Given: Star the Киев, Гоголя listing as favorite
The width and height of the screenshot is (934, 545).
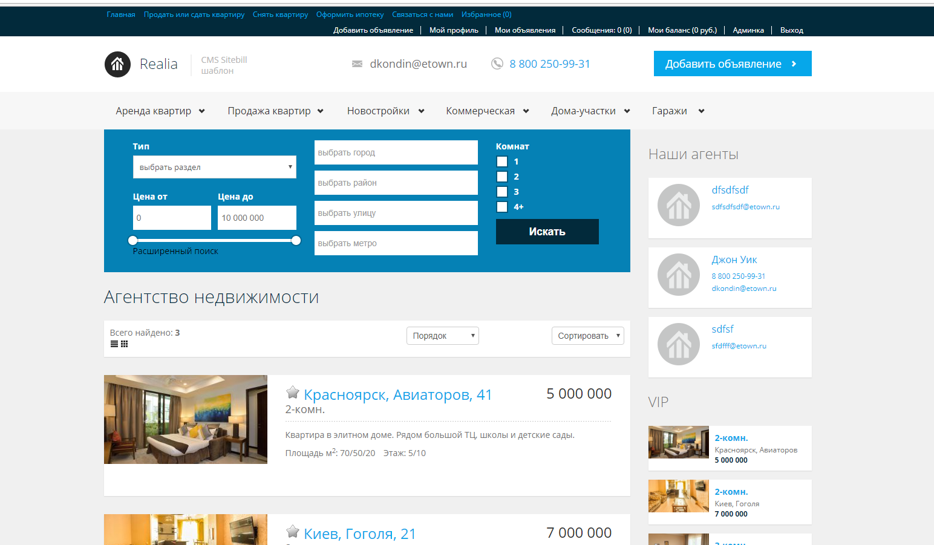Looking at the screenshot, I should [293, 532].
